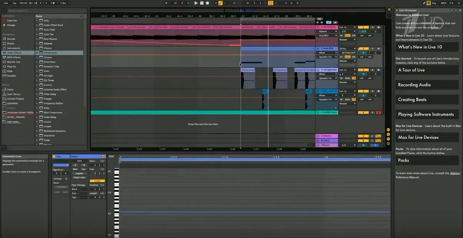Open the clip color chooser
This screenshot has width=463, height=238.
(x=61, y=165)
